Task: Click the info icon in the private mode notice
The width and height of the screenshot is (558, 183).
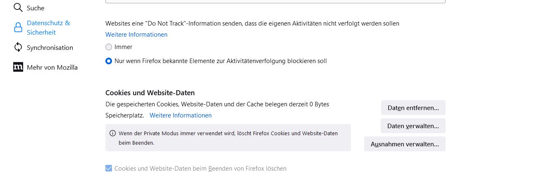Action: coord(112,134)
